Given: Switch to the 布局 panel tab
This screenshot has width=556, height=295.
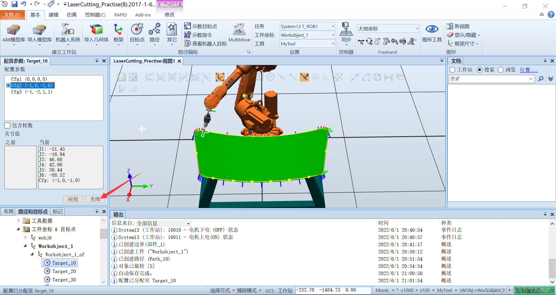Looking at the screenshot, I should (9, 212).
